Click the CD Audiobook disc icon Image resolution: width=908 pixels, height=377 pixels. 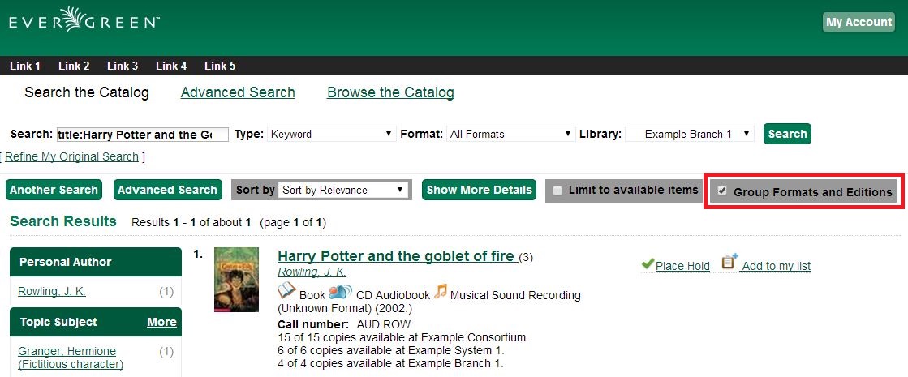click(340, 291)
